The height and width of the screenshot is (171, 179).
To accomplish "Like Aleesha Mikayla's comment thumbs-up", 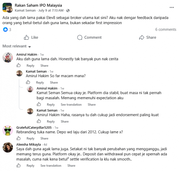I will [x=18, y=165].
